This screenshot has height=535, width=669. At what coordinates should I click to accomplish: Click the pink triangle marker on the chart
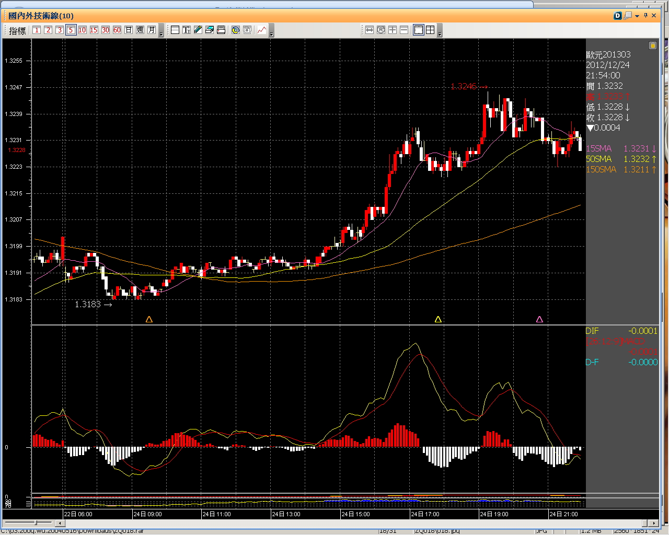click(539, 319)
